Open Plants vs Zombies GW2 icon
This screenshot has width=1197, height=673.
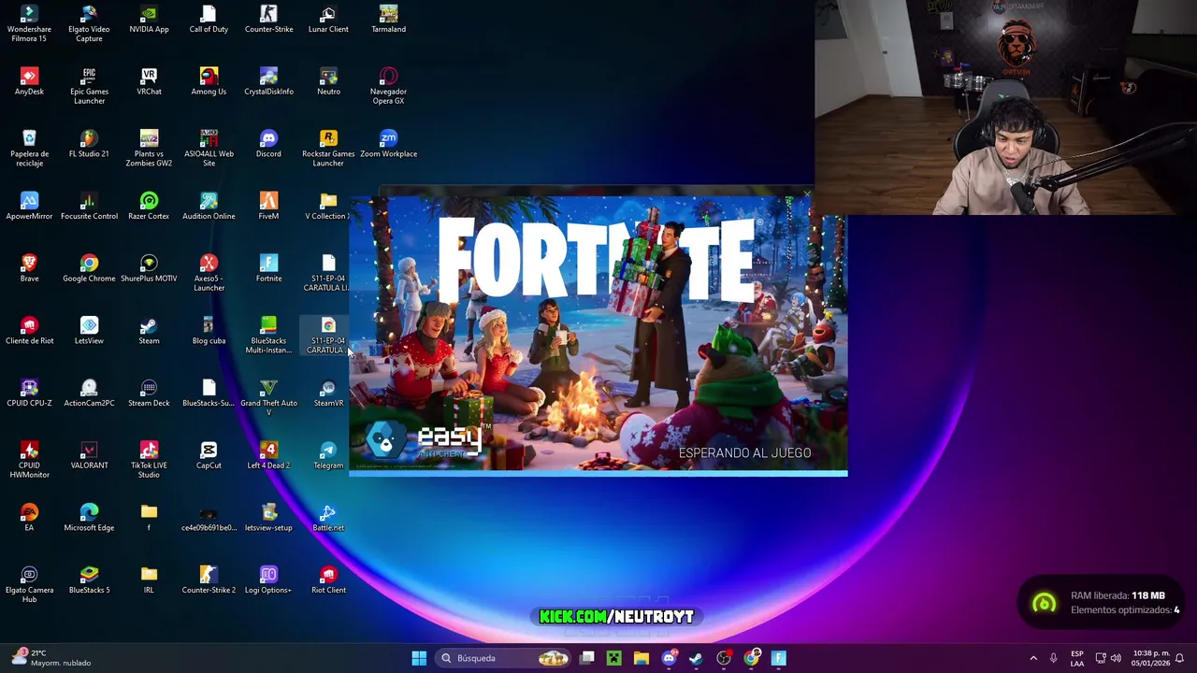click(149, 149)
